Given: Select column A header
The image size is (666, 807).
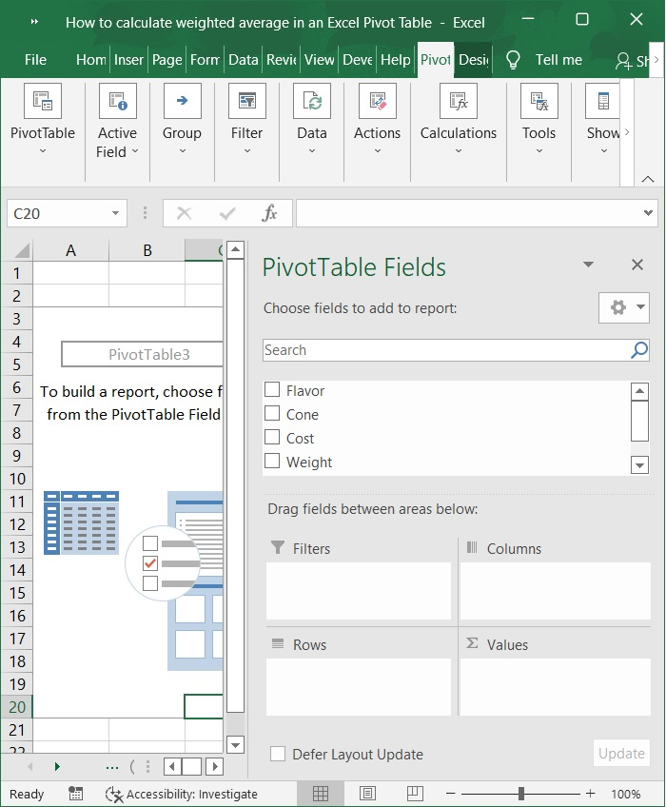Looking at the screenshot, I should tap(71, 250).
